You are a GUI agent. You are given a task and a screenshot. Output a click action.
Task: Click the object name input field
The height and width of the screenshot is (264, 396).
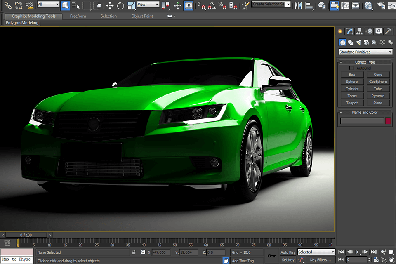click(362, 121)
